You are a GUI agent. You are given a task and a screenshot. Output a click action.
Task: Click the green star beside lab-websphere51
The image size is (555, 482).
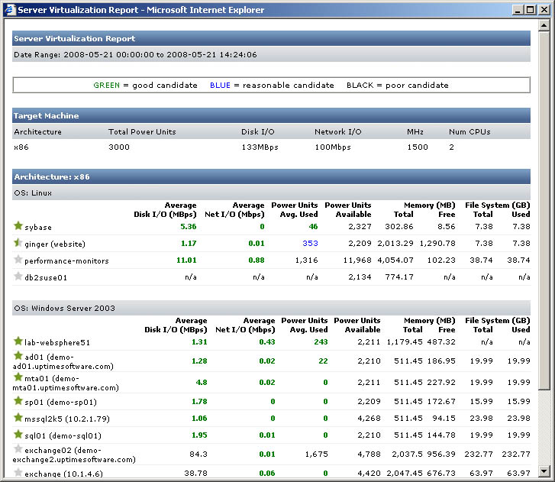tap(18, 341)
